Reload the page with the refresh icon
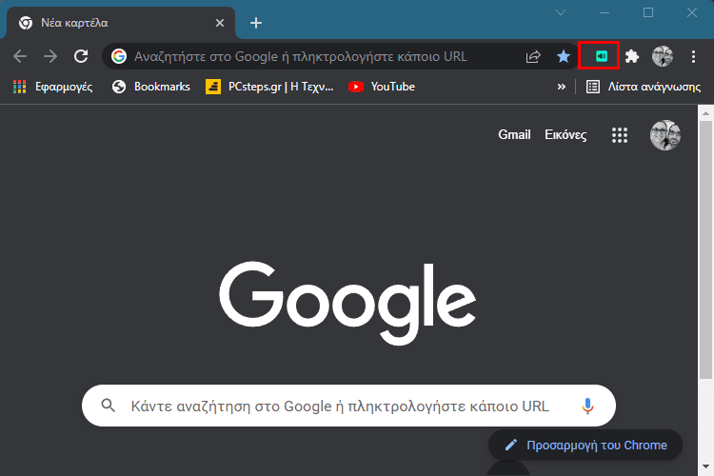714x476 pixels. 81,56
